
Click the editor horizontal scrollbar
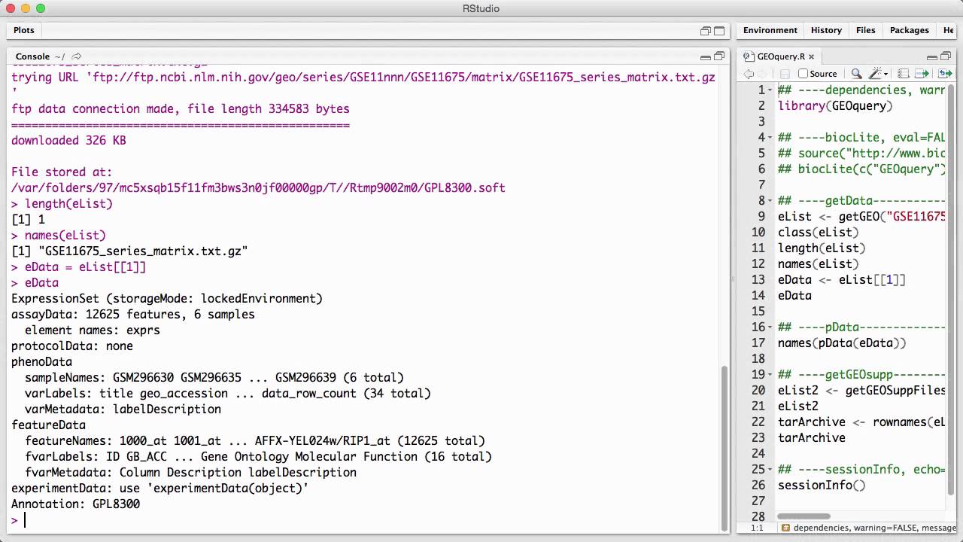point(804,516)
